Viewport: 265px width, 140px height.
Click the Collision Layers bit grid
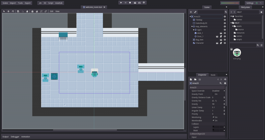pos(217,127)
